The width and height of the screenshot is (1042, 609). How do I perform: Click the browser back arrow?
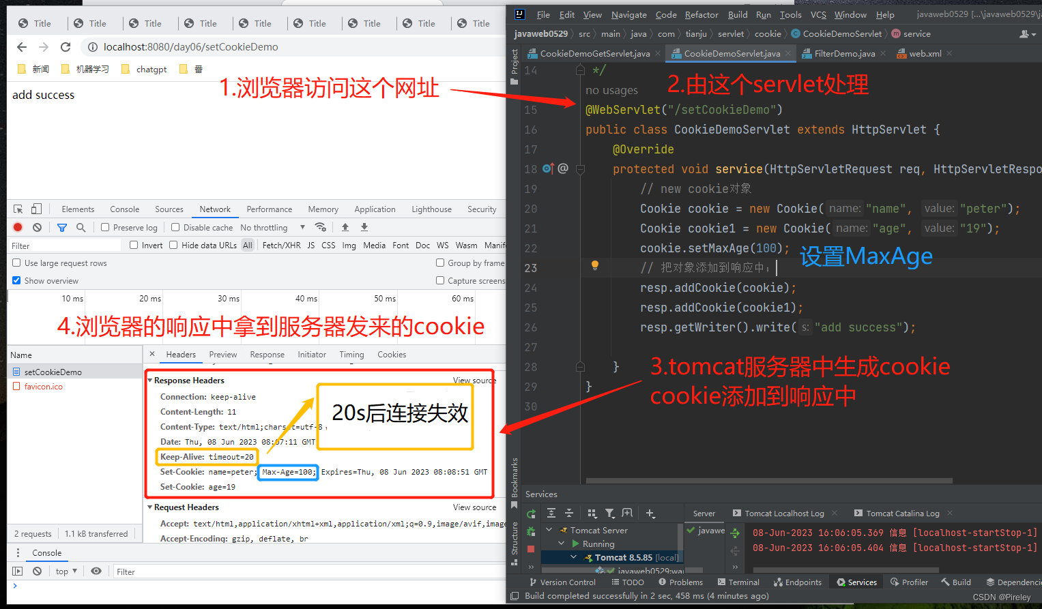coord(22,47)
